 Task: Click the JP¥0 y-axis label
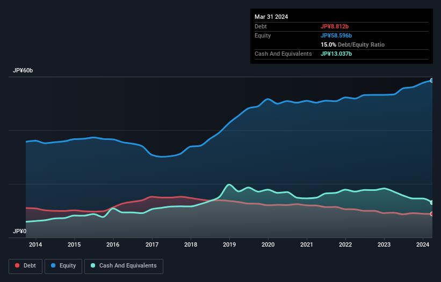(19, 232)
